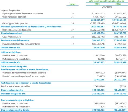Screen dimensions: 128x112
Task: Click 'Resultado operacional antes de depreciaciones y amortizaciones'
Action: click(x=31, y=27)
